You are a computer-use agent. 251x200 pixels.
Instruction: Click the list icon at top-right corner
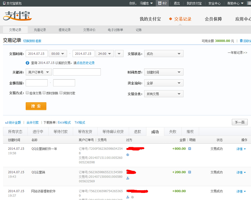[x=249, y=3]
